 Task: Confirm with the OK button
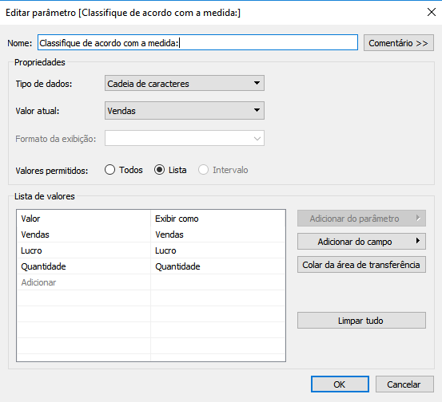point(340,384)
